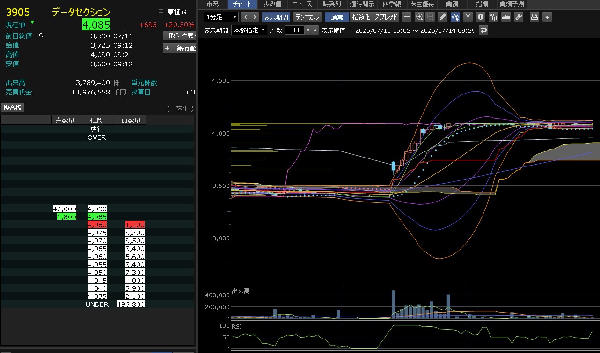600x353 pixels.
Task: Switch to the 市況 tab
Action: [x=212, y=4]
